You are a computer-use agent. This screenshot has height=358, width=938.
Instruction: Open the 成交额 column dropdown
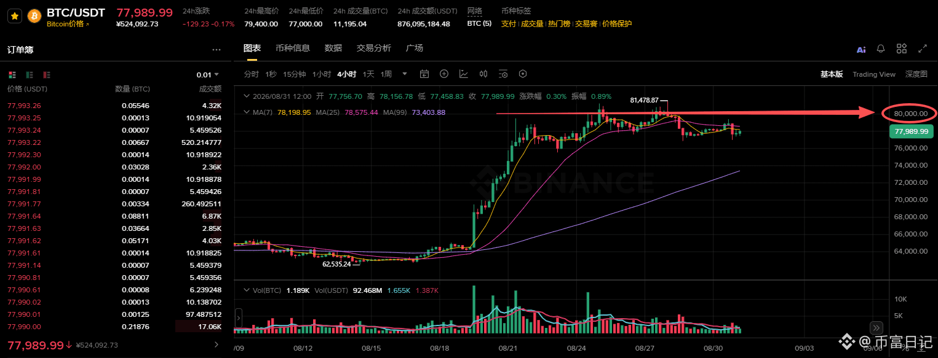click(x=210, y=89)
